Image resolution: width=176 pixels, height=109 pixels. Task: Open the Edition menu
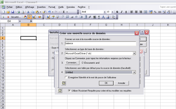(x=19, y=7)
